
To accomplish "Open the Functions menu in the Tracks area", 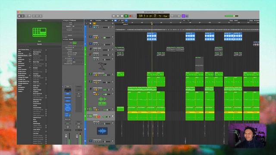I will click(x=98, y=21).
